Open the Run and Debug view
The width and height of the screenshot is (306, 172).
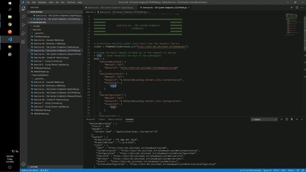click(23, 33)
